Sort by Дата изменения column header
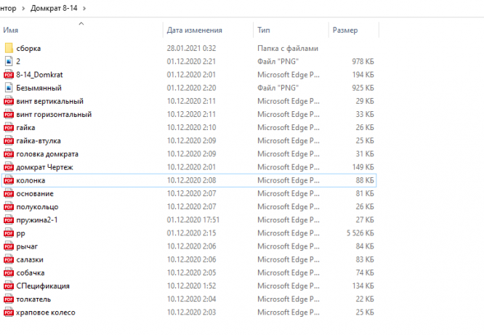This screenshot has width=484, height=335. click(x=194, y=31)
